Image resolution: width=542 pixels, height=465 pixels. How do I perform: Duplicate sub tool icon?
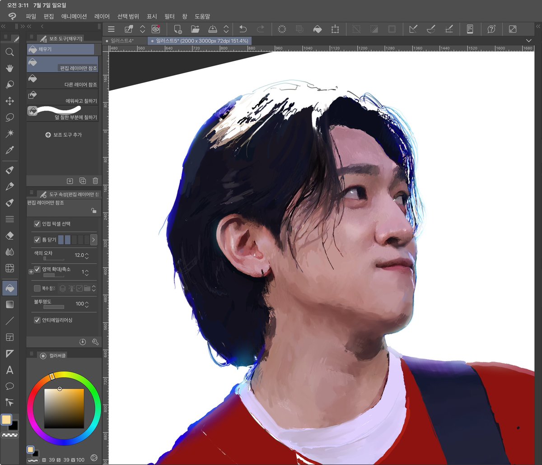point(83,181)
